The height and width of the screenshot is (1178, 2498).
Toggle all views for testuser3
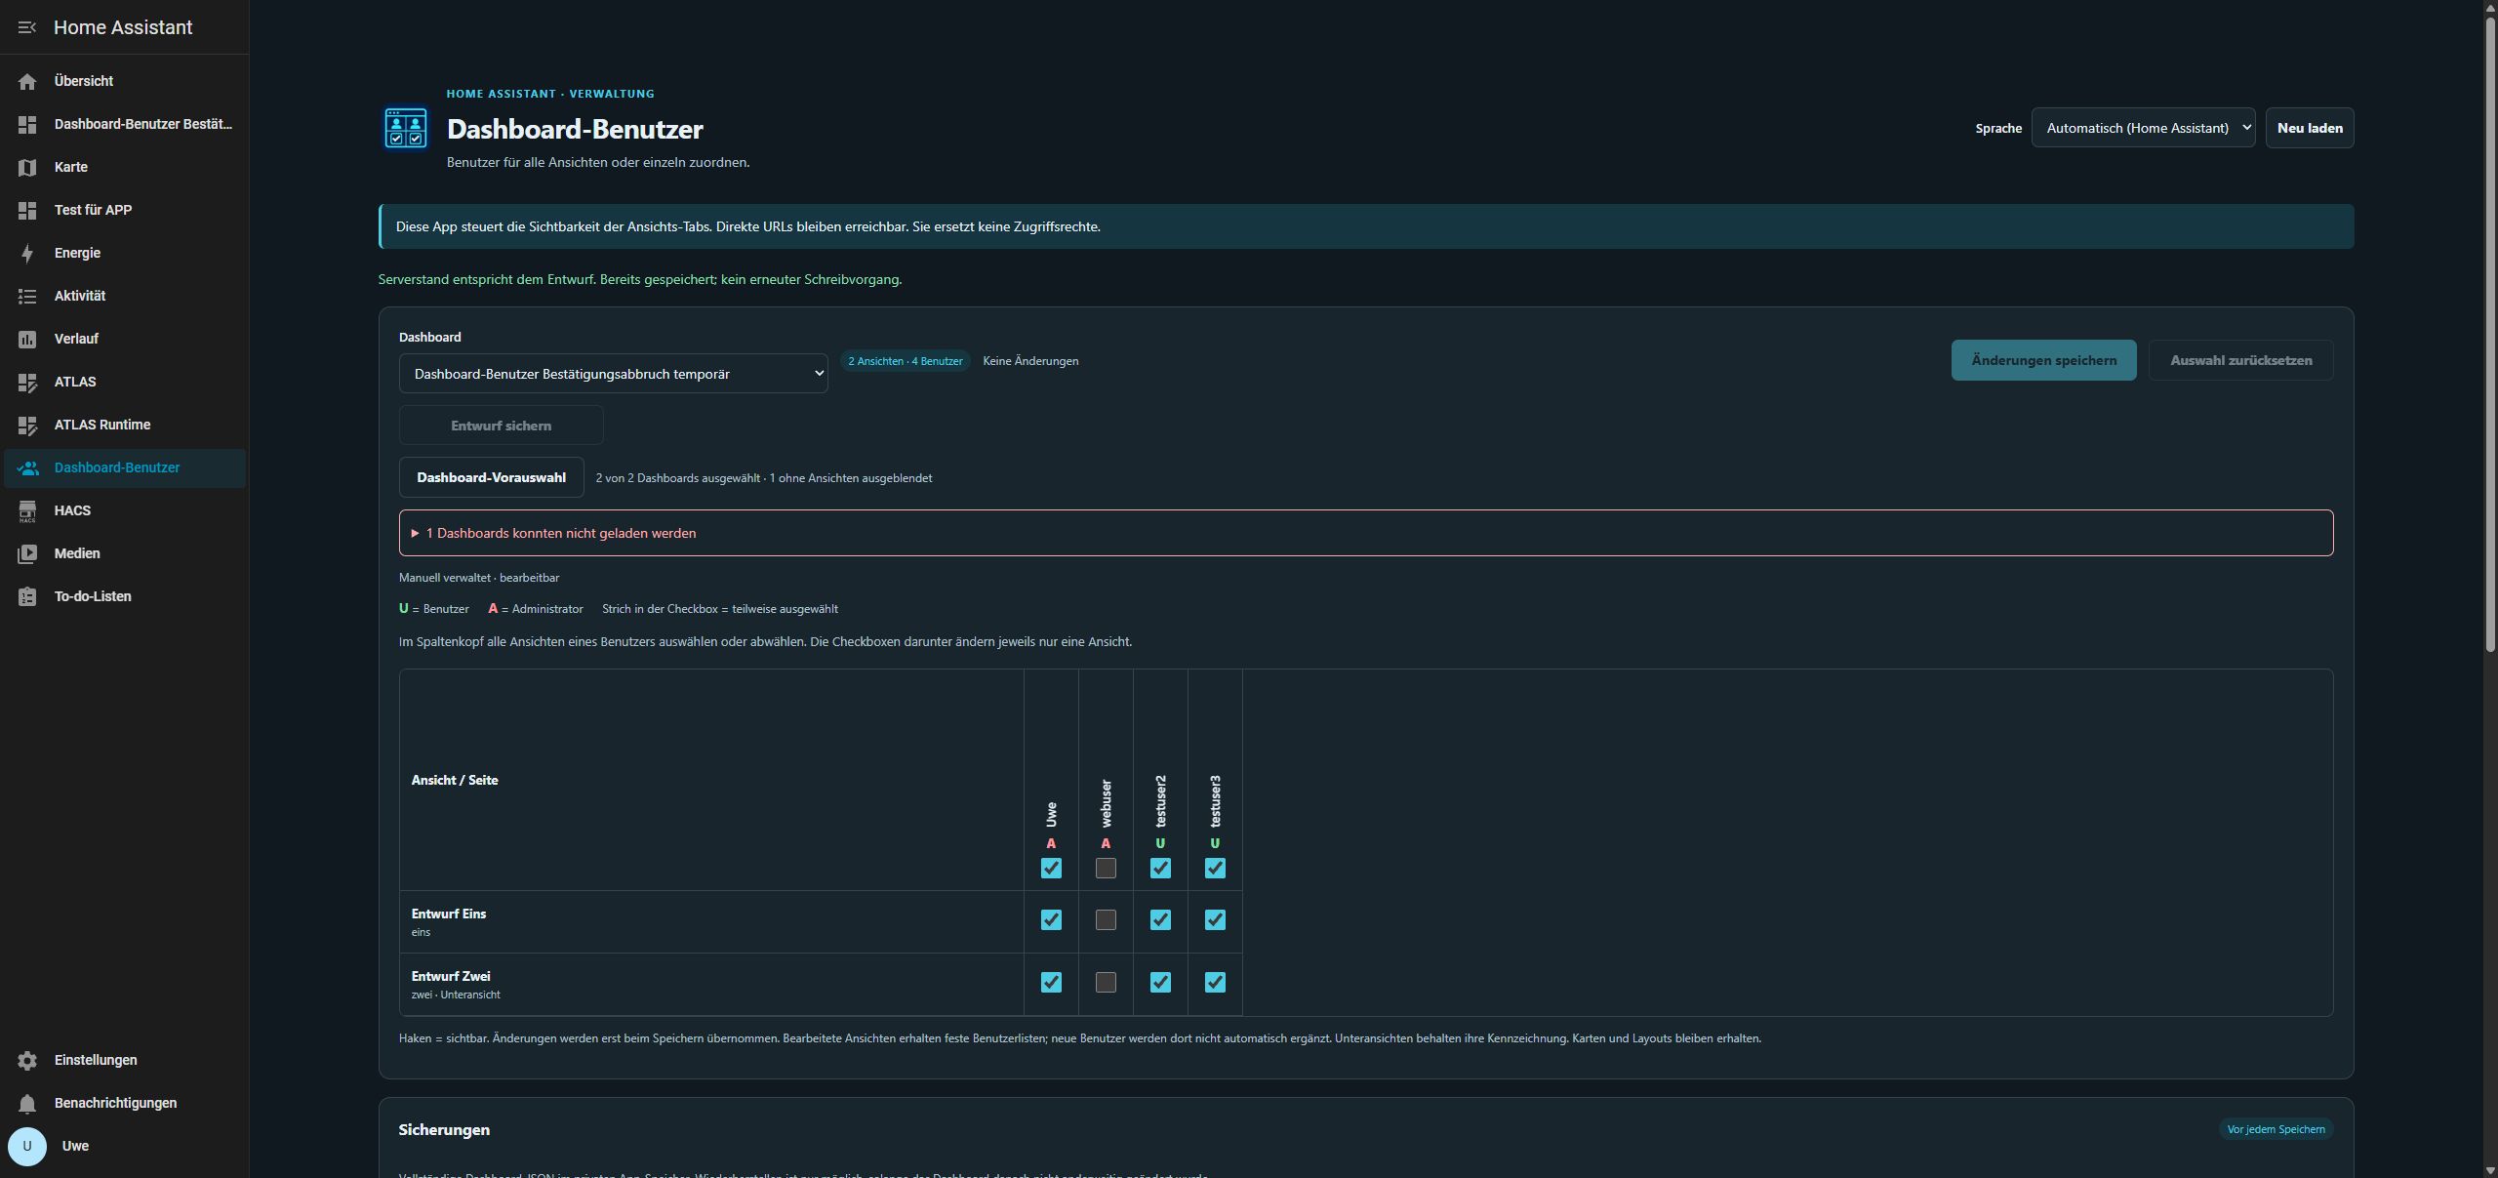click(x=1215, y=868)
